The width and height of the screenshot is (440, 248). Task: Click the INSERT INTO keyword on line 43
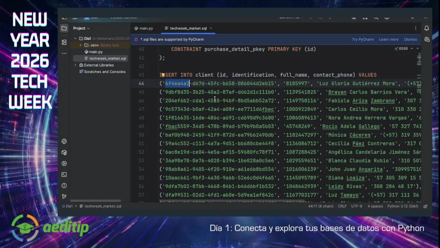176,75
